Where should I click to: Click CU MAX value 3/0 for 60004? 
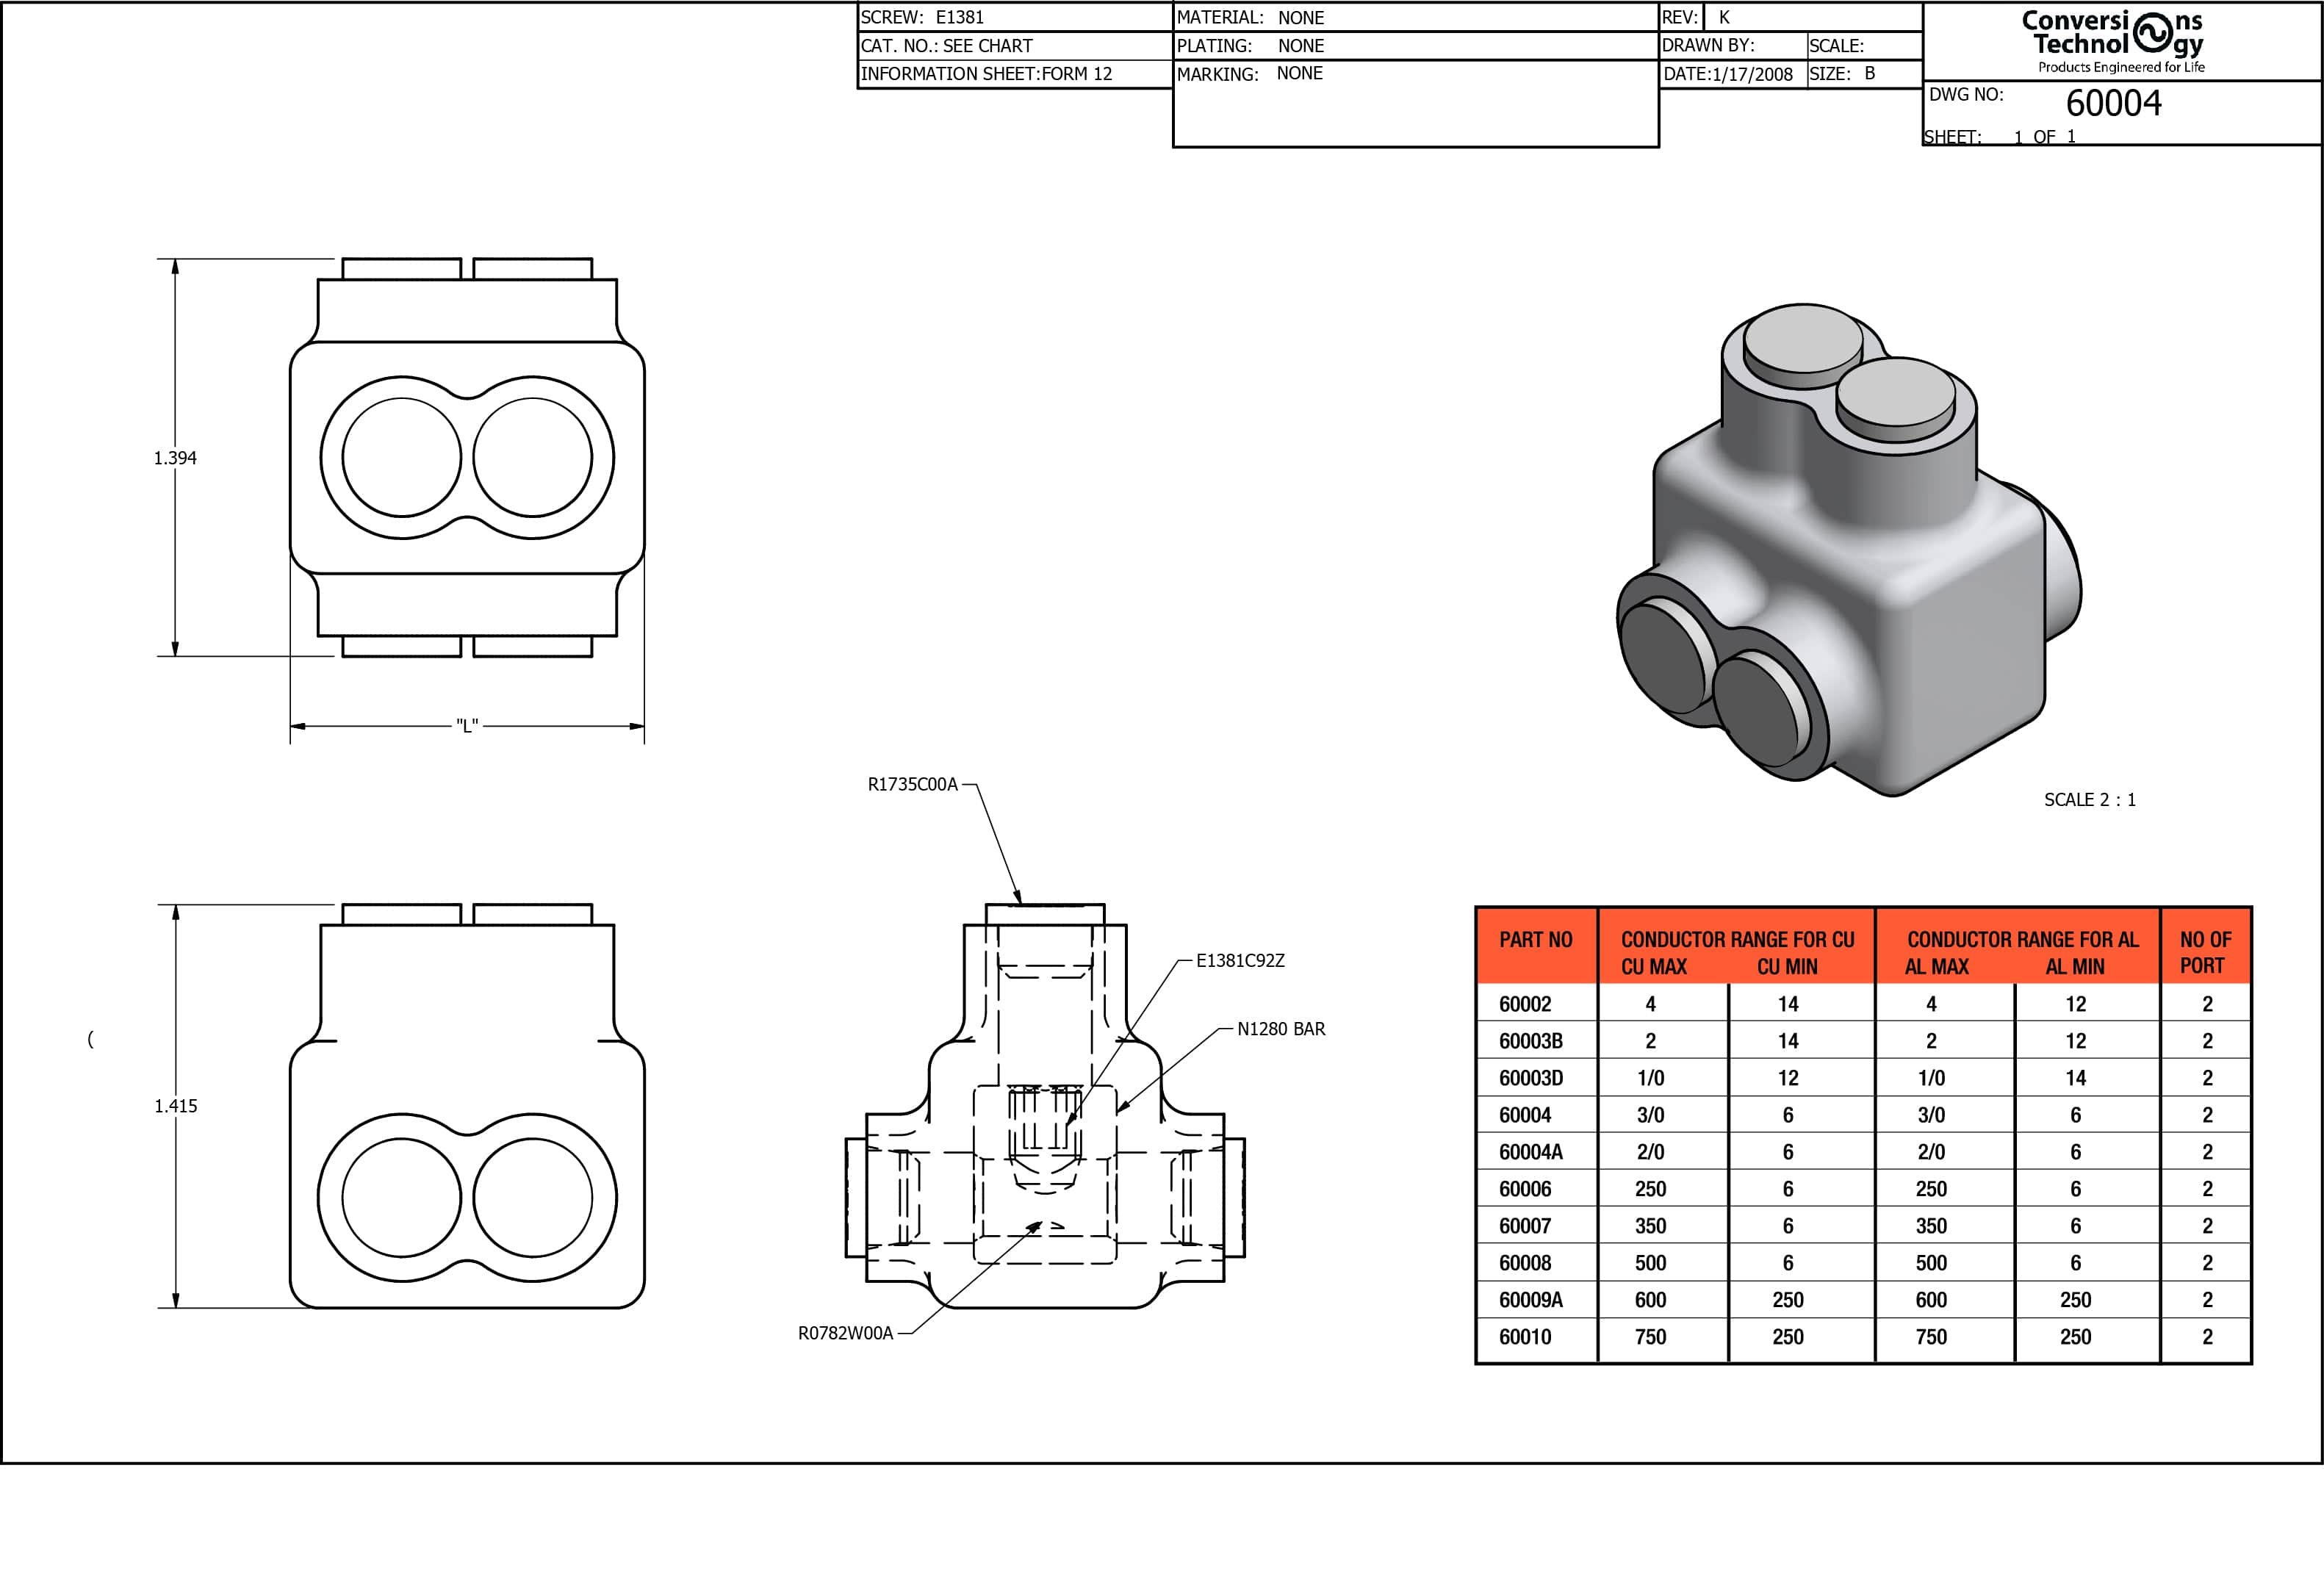[1651, 1115]
